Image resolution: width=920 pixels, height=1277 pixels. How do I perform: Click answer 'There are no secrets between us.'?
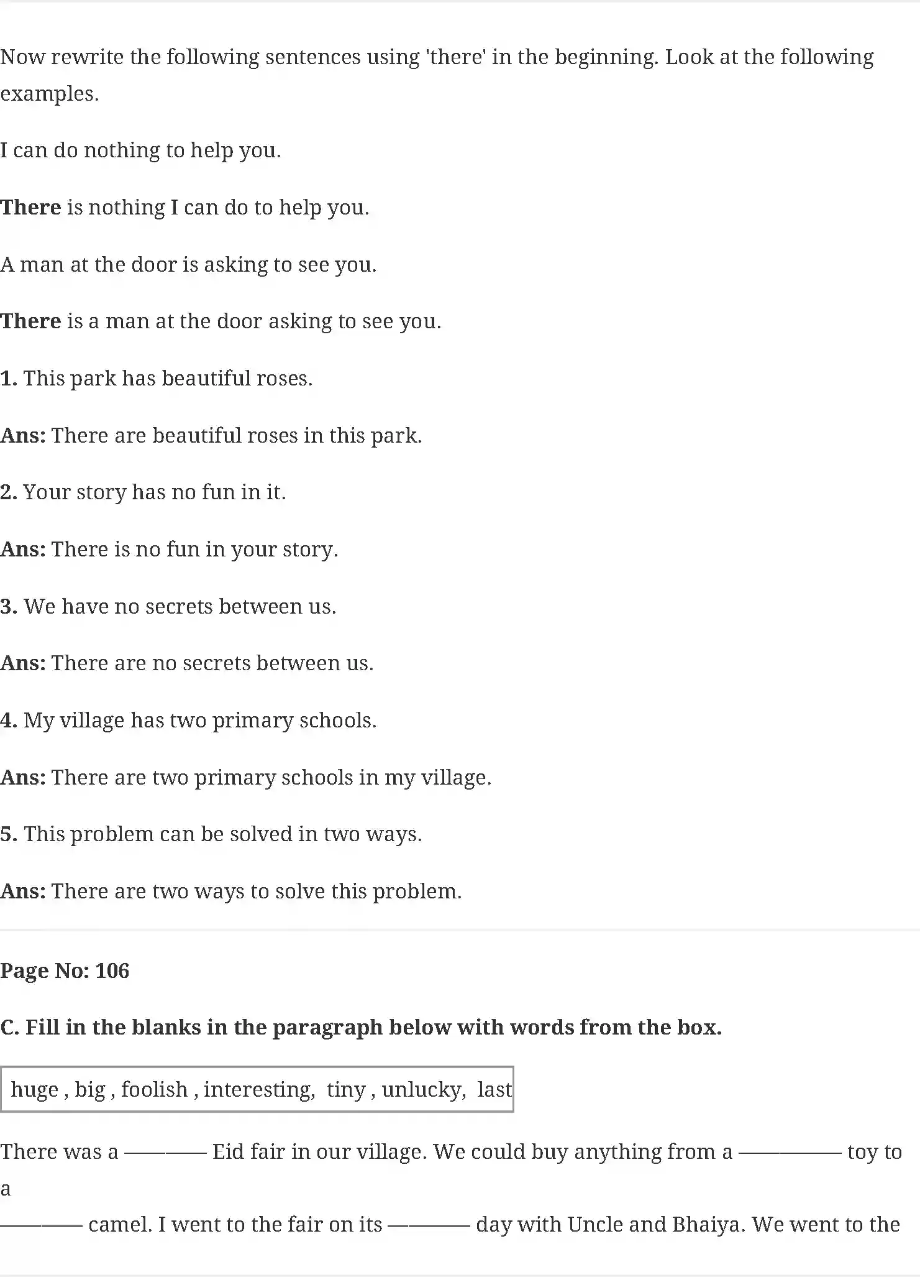[212, 663]
